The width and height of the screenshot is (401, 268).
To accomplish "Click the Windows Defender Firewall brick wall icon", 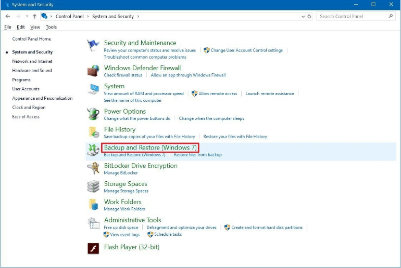I will click(x=93, y=71).
